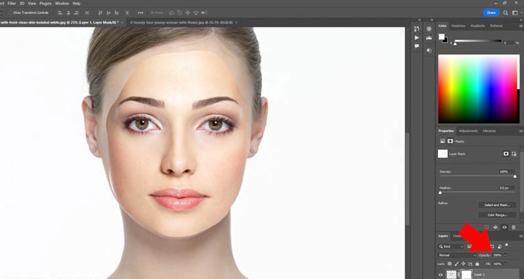Click the delete mask trash icon
This screenshot has width=524, height=279.
(x=513, y=227)
